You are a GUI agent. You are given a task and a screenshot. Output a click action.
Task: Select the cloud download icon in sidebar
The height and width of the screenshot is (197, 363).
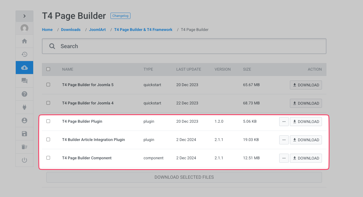(24, 68)
